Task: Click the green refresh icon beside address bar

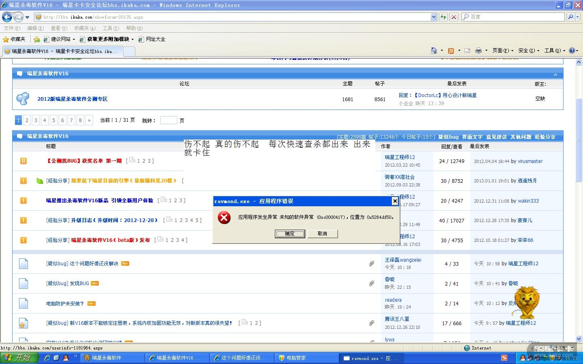Action: (443, 17)
